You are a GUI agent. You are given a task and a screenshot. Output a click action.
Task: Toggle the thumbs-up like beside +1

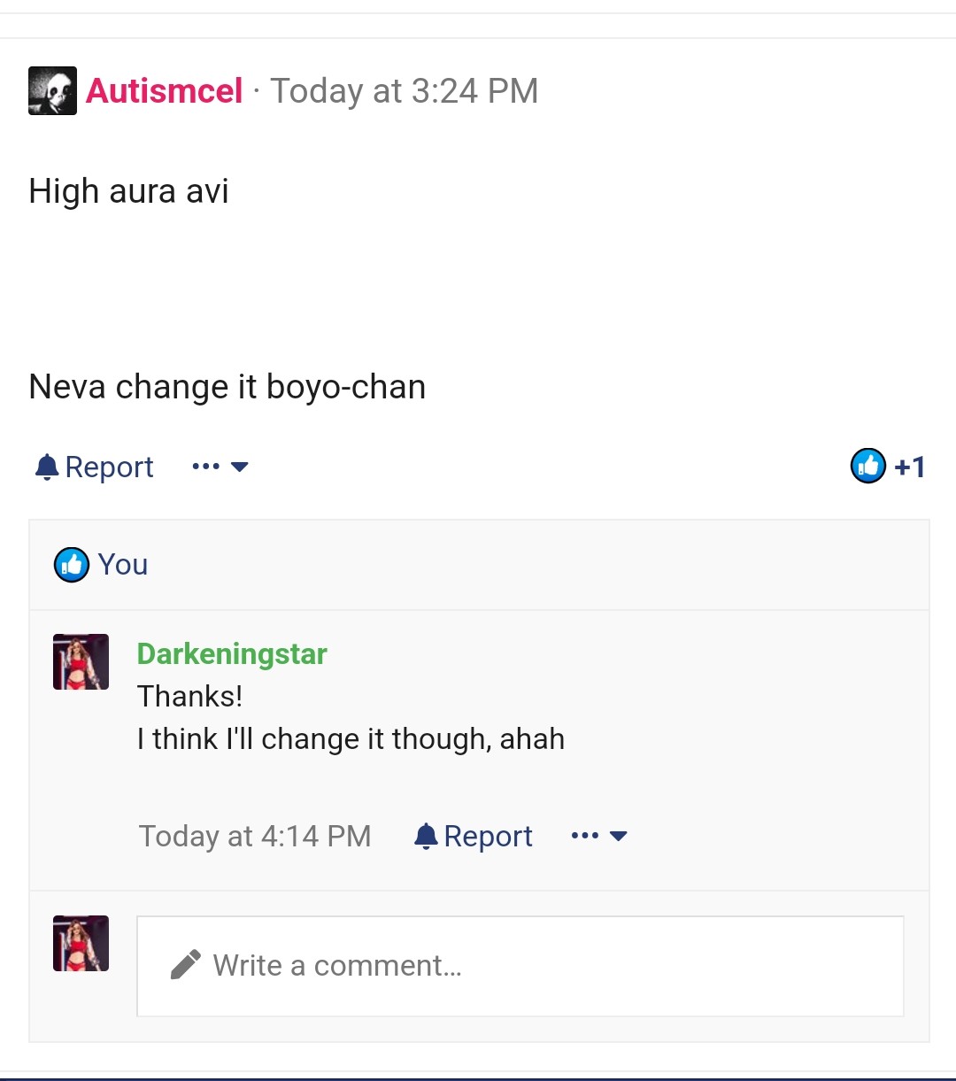tap(867, 466)
